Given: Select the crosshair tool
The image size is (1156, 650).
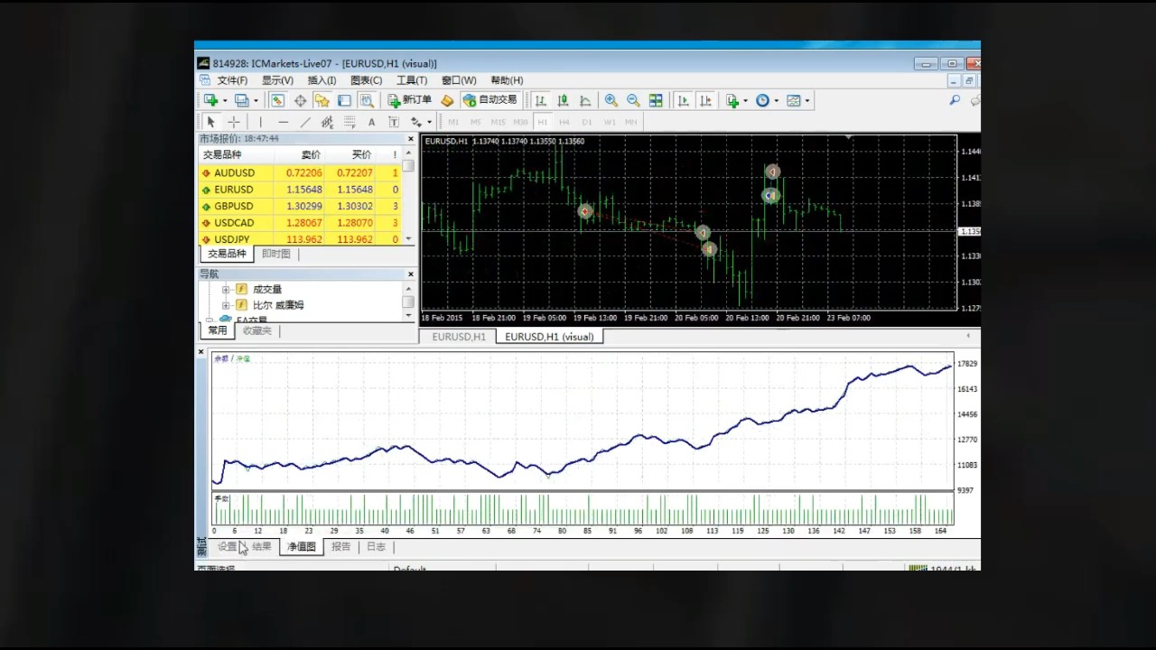Looking at the screenshot, I should click(234, 122).
